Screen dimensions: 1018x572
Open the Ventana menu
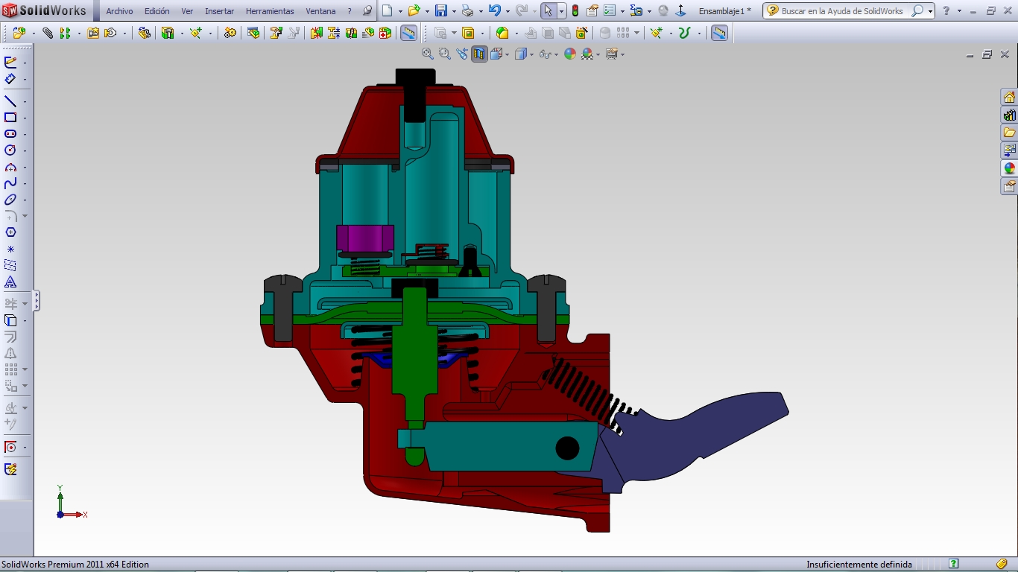(x=320, y=11)
